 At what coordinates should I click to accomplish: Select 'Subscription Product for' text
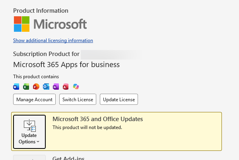tap(47, 54)
